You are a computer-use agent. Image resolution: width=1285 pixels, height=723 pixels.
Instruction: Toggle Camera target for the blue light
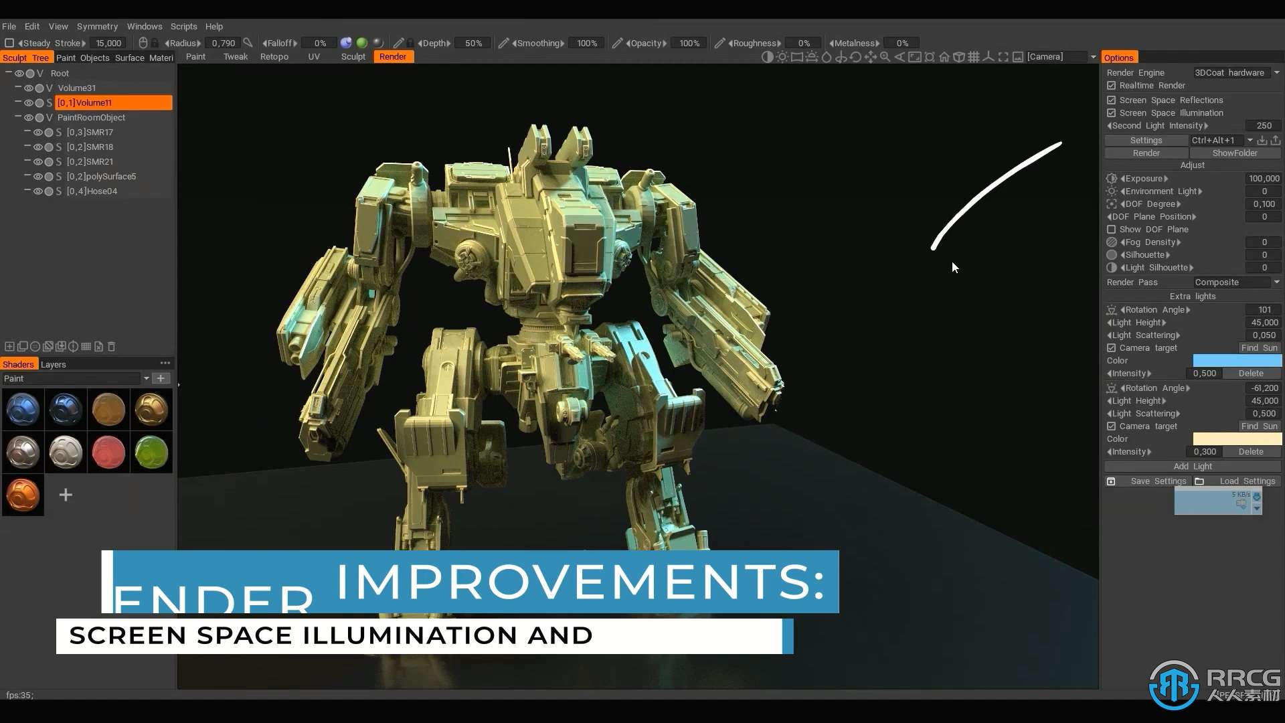click(1112, 348)
